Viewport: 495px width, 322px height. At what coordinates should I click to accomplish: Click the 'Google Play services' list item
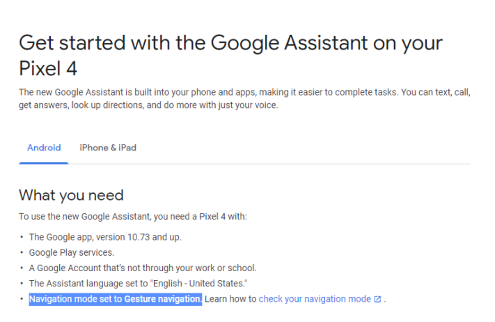pos(71,252)
